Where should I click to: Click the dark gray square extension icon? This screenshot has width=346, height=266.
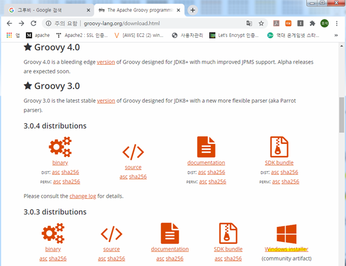(301, 24)
